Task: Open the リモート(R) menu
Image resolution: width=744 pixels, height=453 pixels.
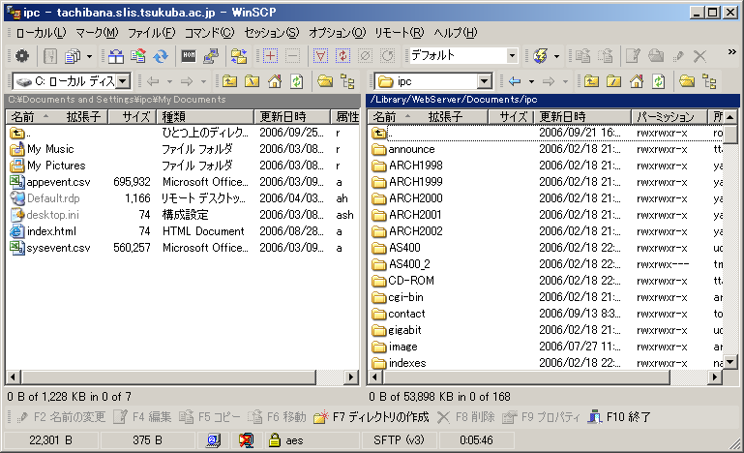Action: [x=399, y=33]
